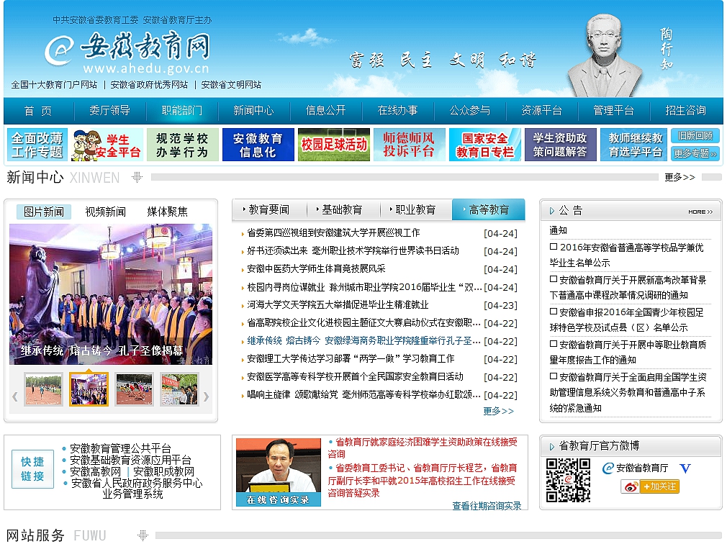The width and height of the screenshot is (727, 544).
Task: Click the carousel right arrow
Action: click(x=206, y=396)
